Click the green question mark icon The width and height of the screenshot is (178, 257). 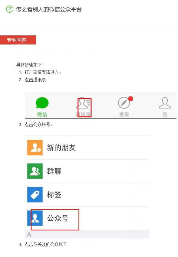[x=9, y=9]
